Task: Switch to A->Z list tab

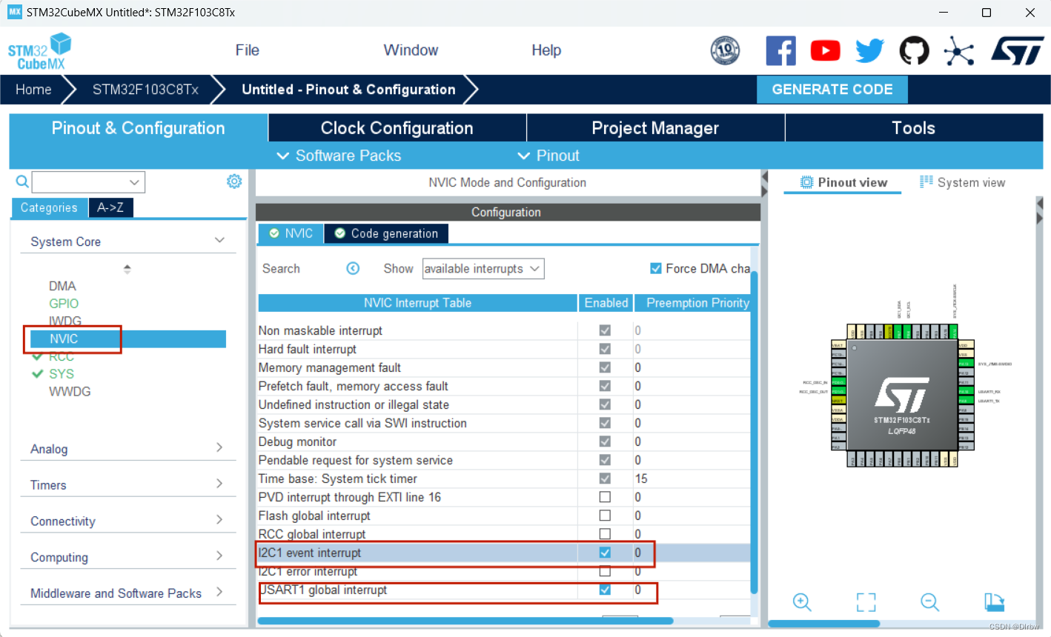Action: pyautogui.click(x=110, y=207)
